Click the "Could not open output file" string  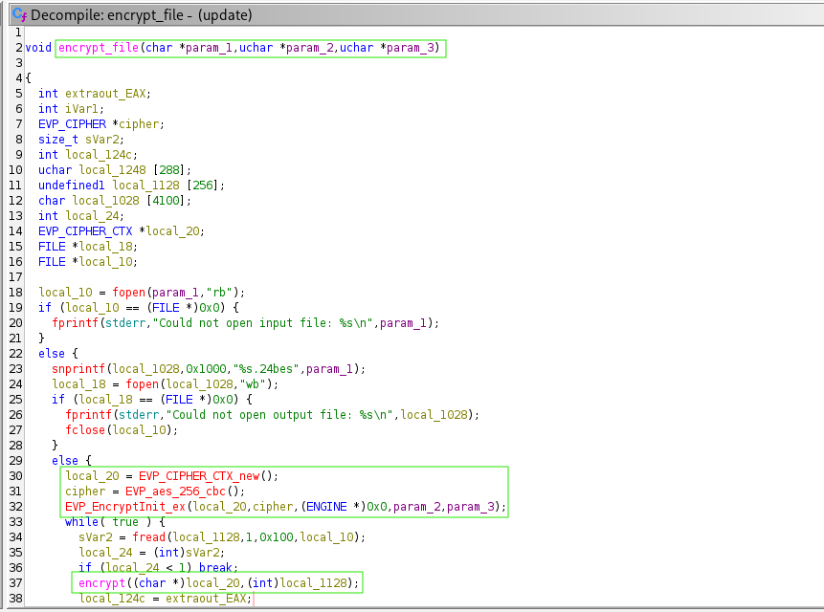point(281,415)
